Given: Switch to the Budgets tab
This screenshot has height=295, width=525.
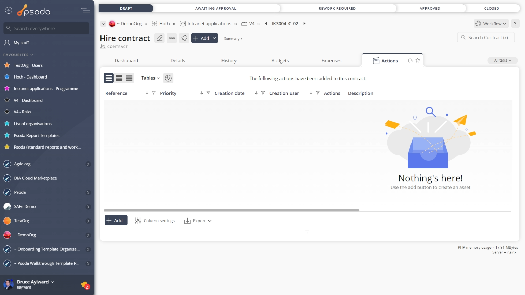Looking at the screenshot, I should [x=280, y=61].
